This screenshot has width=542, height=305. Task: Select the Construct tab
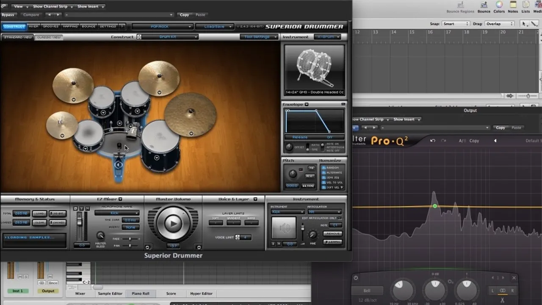pos(14,26)
